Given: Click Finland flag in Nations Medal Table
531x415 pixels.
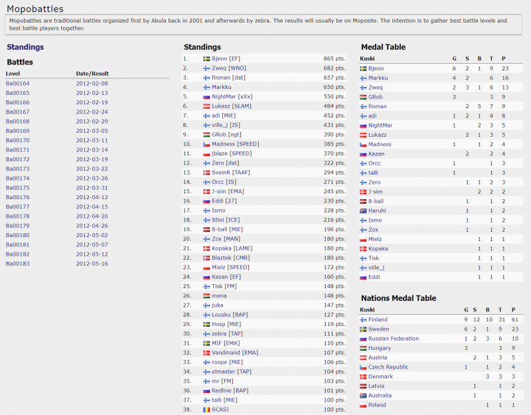Looking at the screenshot, I should [363, 319].
